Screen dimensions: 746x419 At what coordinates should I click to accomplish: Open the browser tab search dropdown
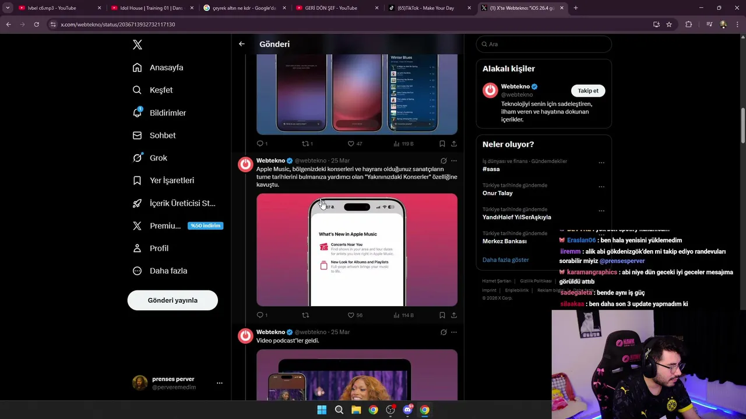pyautogui.click(x=8, y=8)
